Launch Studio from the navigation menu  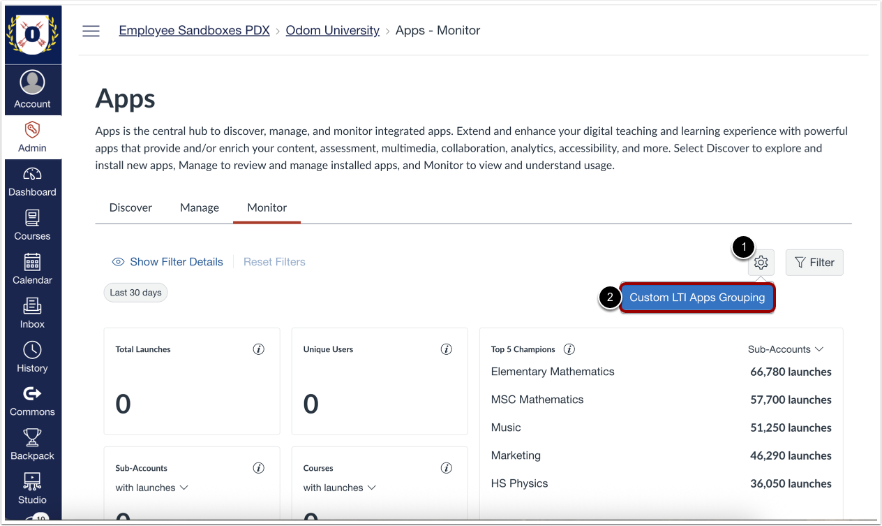point(33,488)
